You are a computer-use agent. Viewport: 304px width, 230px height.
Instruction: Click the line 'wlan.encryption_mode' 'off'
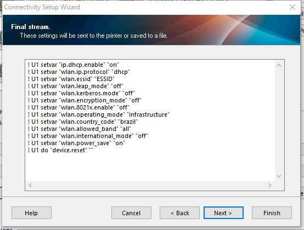pyautogui.click(x=85, y=100)
